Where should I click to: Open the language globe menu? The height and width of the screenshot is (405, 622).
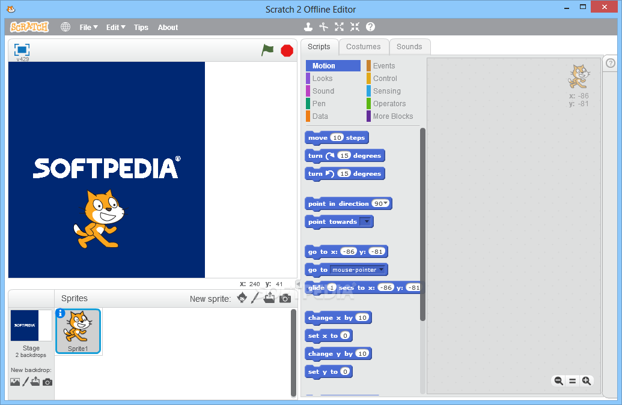click(x=66, y=27)
